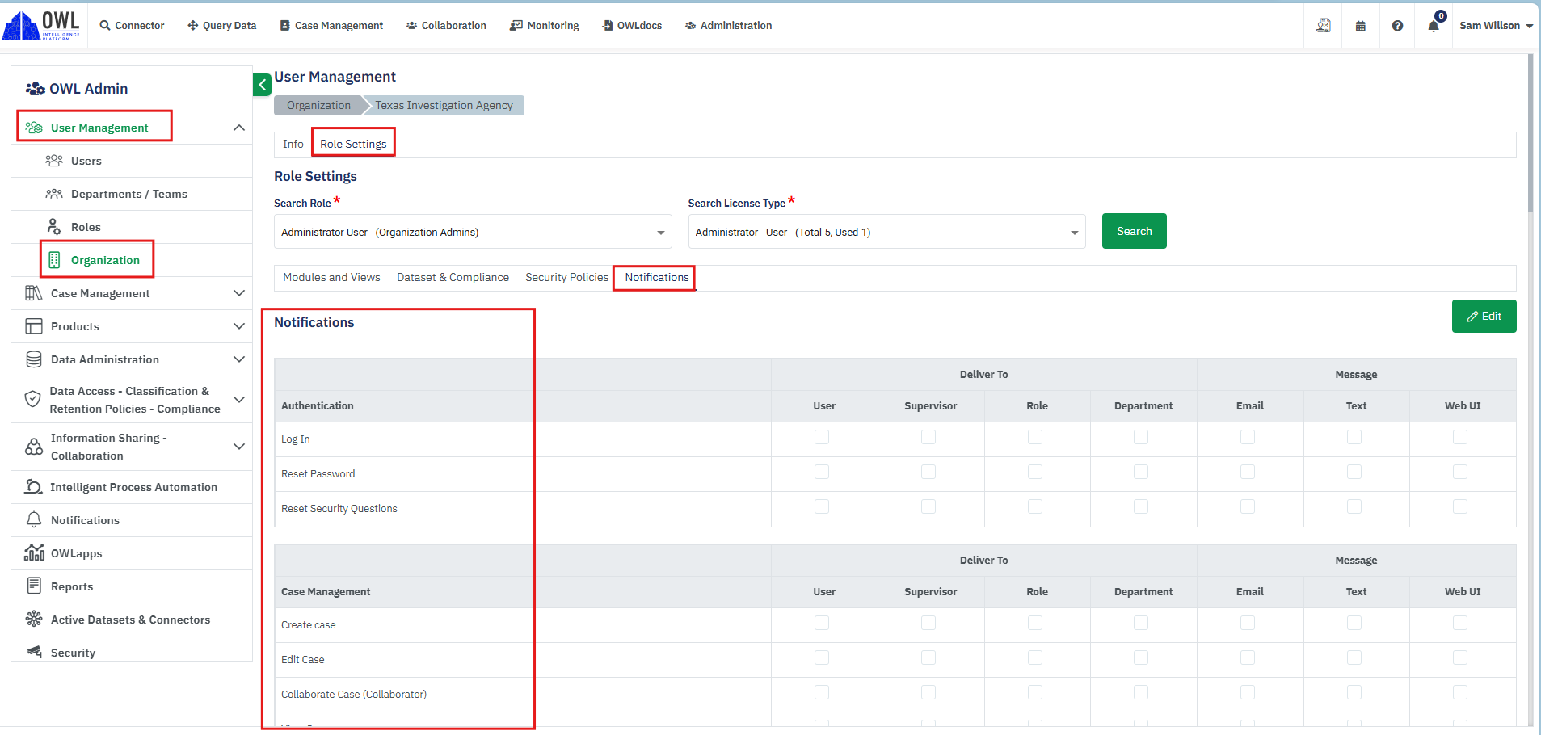
Task: Click the Intelligent Process Automation icon
Action: coord(34,487)
